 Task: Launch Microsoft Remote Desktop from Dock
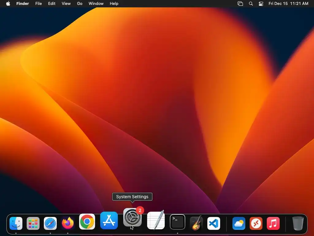(x=256, y=223)
